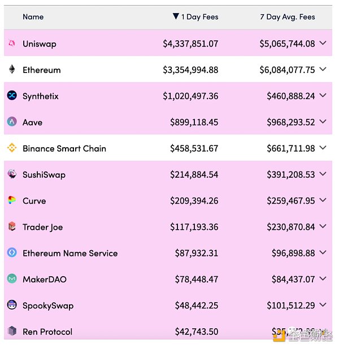Click the Uniswap unicorn logo icon
This screenshot has width=339, height=348.
pyautogui.click(x=12, y=44)
